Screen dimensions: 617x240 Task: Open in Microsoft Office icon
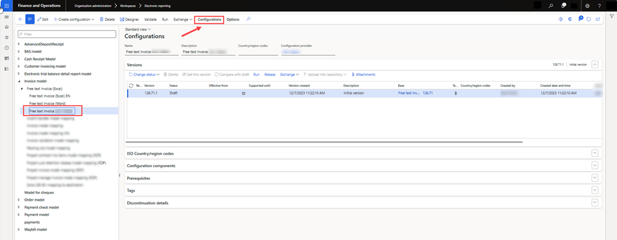click(x=570, y=19)
